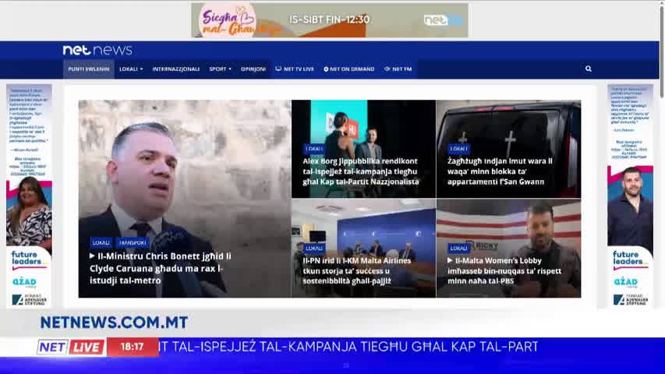The width and height of the screenshot is (665, 374).
Task: Click LOKALI tag on Chris Bonett story
Action: (x=101, y=242)
